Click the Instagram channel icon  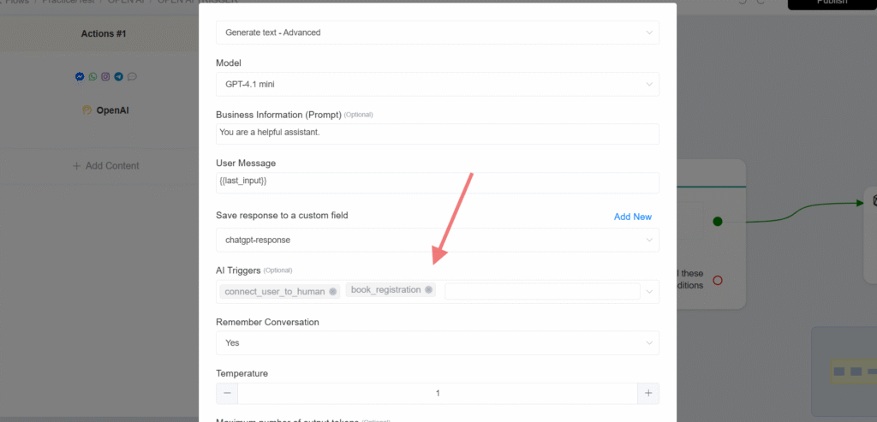pyautogui.click(x=105, y=76)
